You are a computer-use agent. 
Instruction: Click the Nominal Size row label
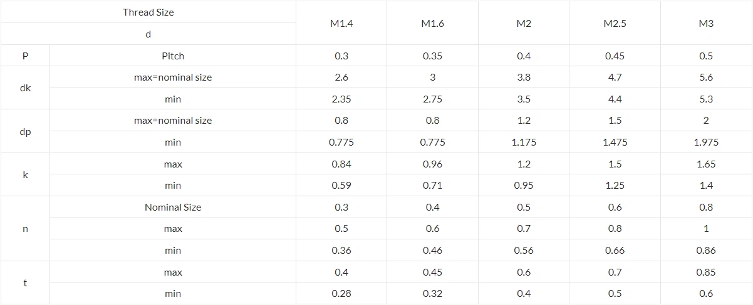tap(173, 207)
